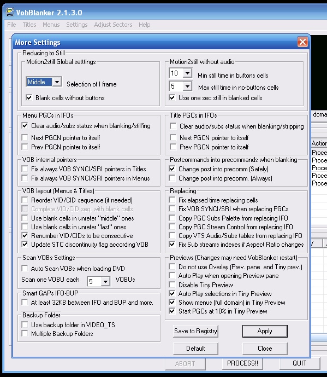Toggle Blank cells without buttons
Viewport: 327px width, 377px height.
(x=29, y=97)
